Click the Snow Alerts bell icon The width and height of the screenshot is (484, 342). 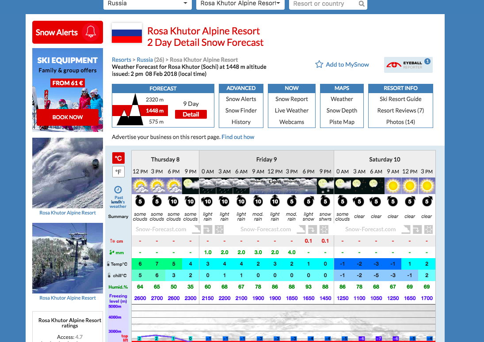pos(91,32)
